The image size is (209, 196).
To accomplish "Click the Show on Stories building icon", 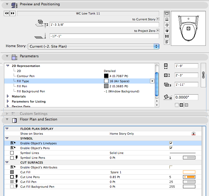I will pyautogui.click(x=193, y=133).
